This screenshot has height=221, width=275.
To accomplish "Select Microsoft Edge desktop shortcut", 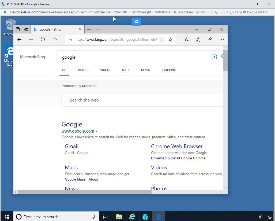I will 9,55.
